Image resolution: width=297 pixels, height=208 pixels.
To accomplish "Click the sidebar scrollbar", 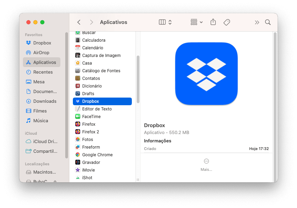I will [x=67, y=95].
